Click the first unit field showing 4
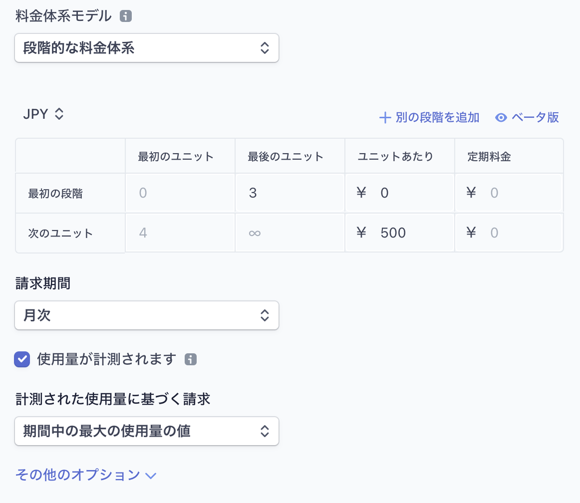The height and width of the screenshot is (503, 580). 180,233
